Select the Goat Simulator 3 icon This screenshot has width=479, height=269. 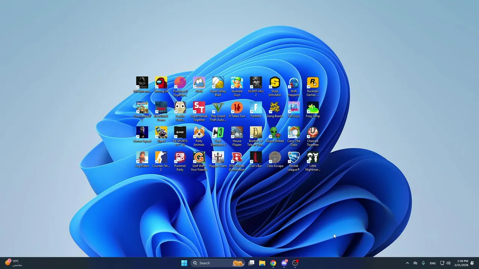(218, 136)
